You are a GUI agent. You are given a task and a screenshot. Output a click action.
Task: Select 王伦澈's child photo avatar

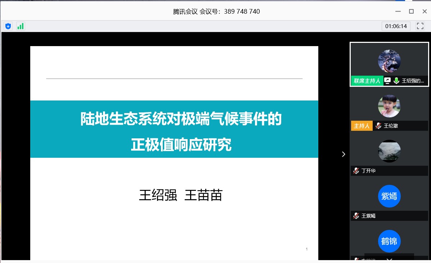389,106
